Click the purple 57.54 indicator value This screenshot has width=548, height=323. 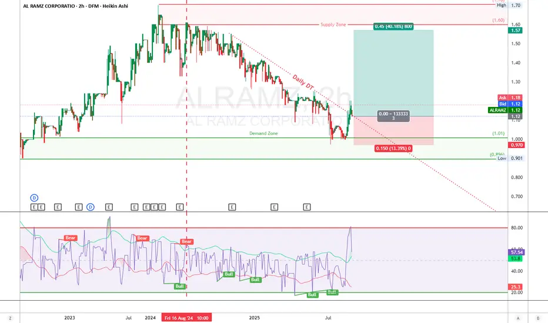click(x=516, y=252)
